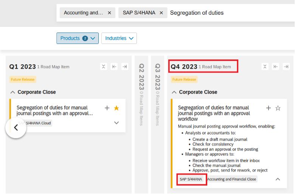The image size is (295, 194).
Task: Click the Future Release label in Q1 2023
Action: pos(23,79)
